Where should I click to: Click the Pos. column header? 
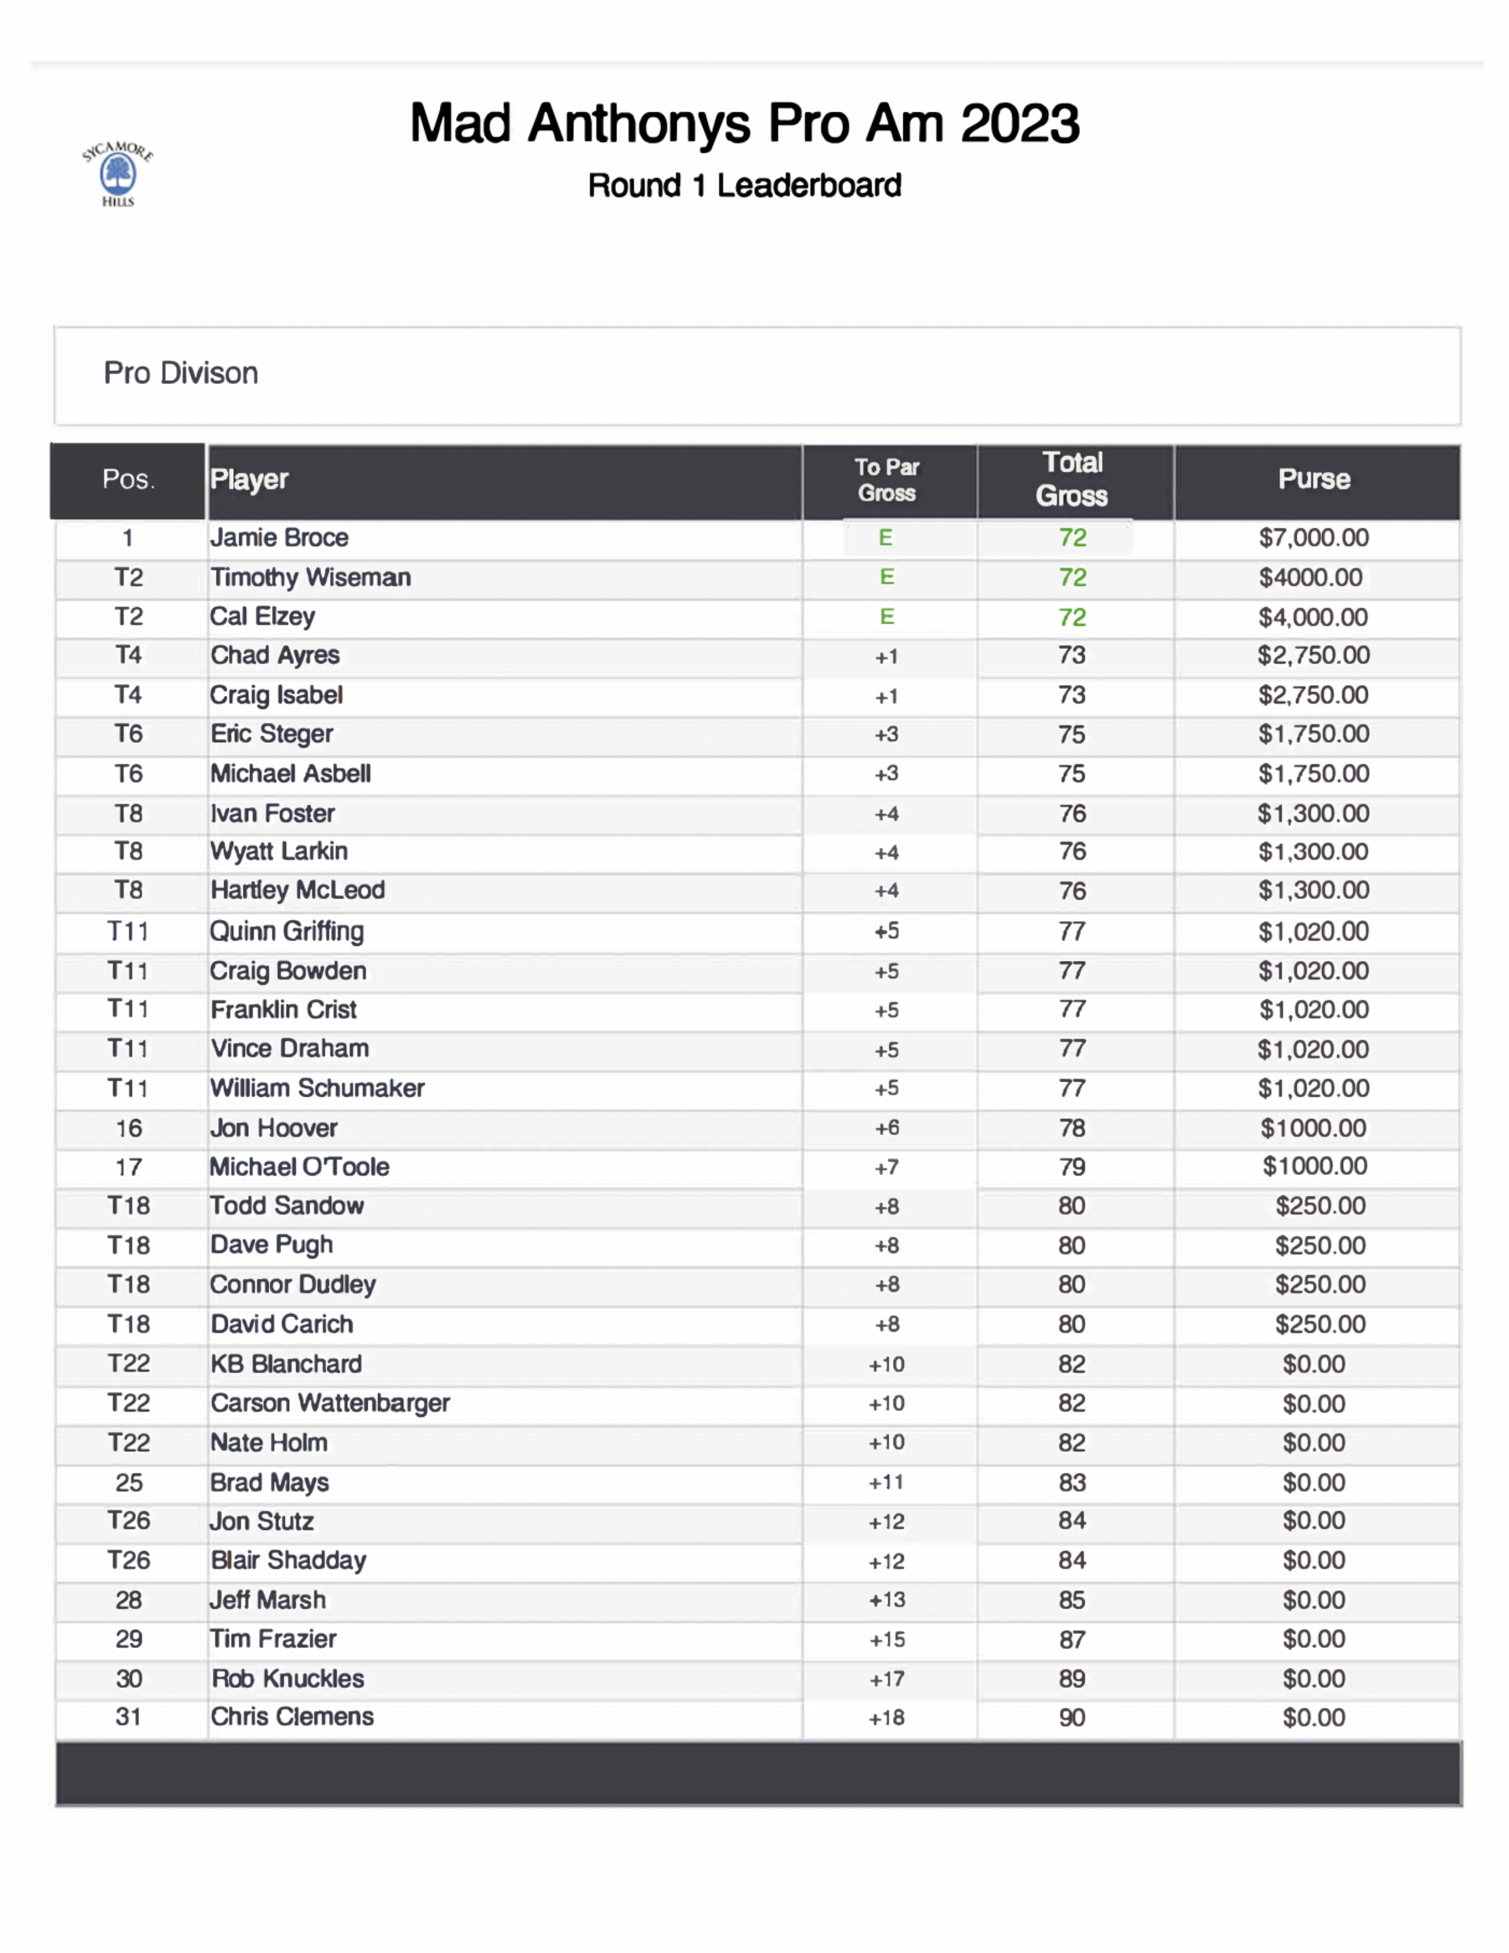[x=129, y=480]
